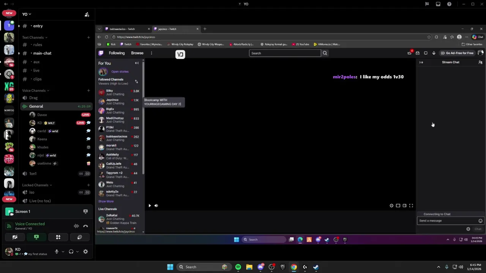Viewport: 486px width, 273px height.
Task: Collapse Twitch Stream Chat panel
Action: 421,62
